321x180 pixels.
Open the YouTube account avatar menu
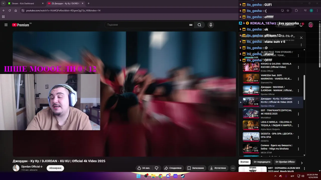pyautogui.click(x=311, y=25)
